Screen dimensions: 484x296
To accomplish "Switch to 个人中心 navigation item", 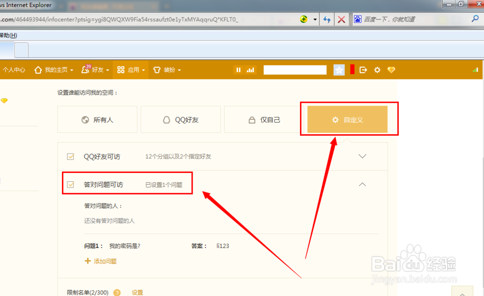I will point(14,69).
